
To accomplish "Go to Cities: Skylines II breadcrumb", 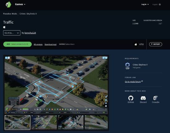I will coord(28,14).
